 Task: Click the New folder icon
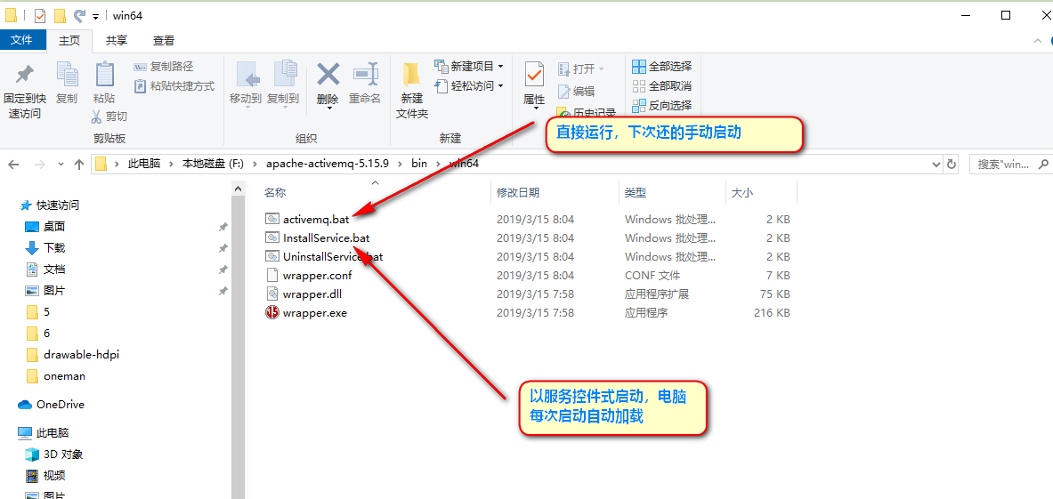[x=411, y=74]
